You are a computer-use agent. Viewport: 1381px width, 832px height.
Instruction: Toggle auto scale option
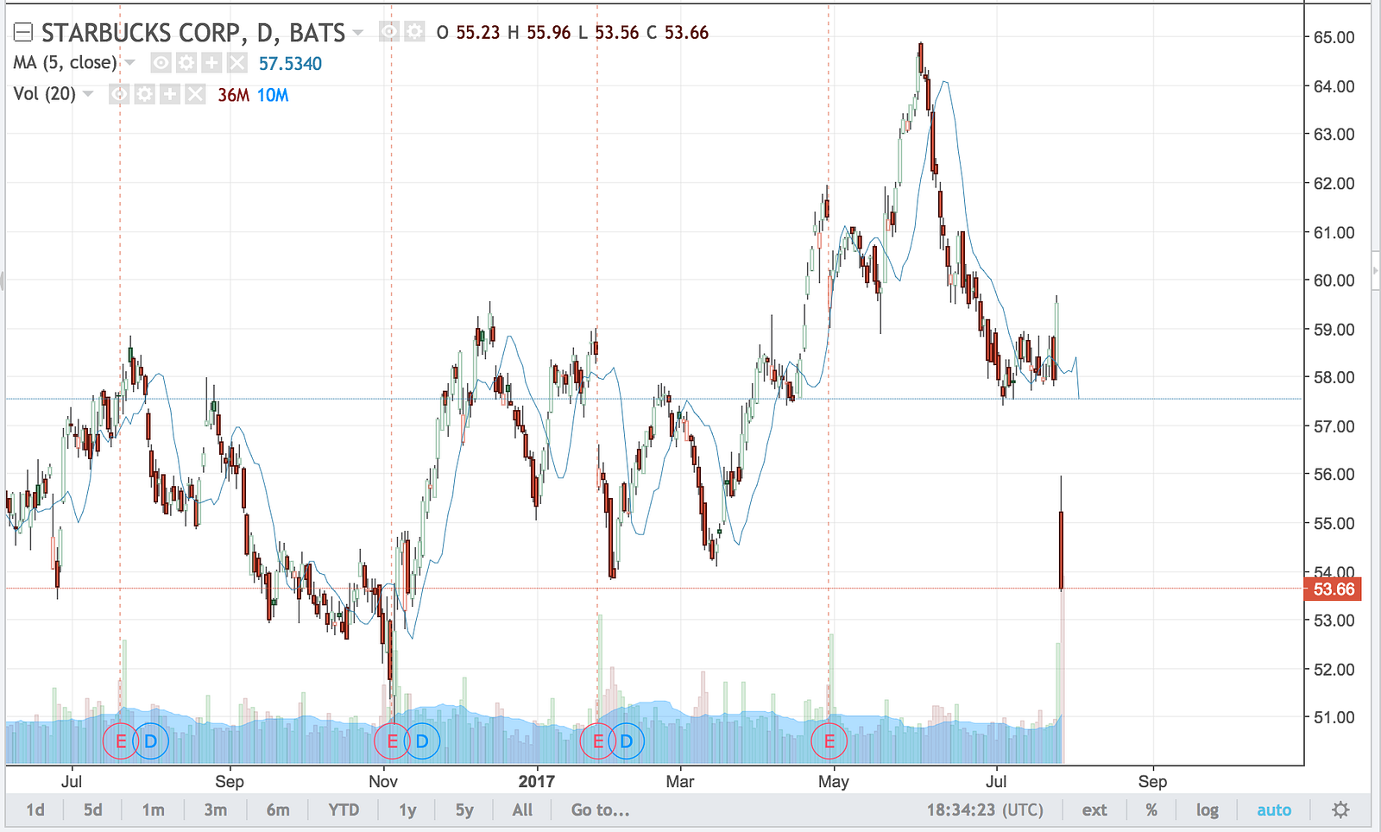click(x=1274, y=810)
